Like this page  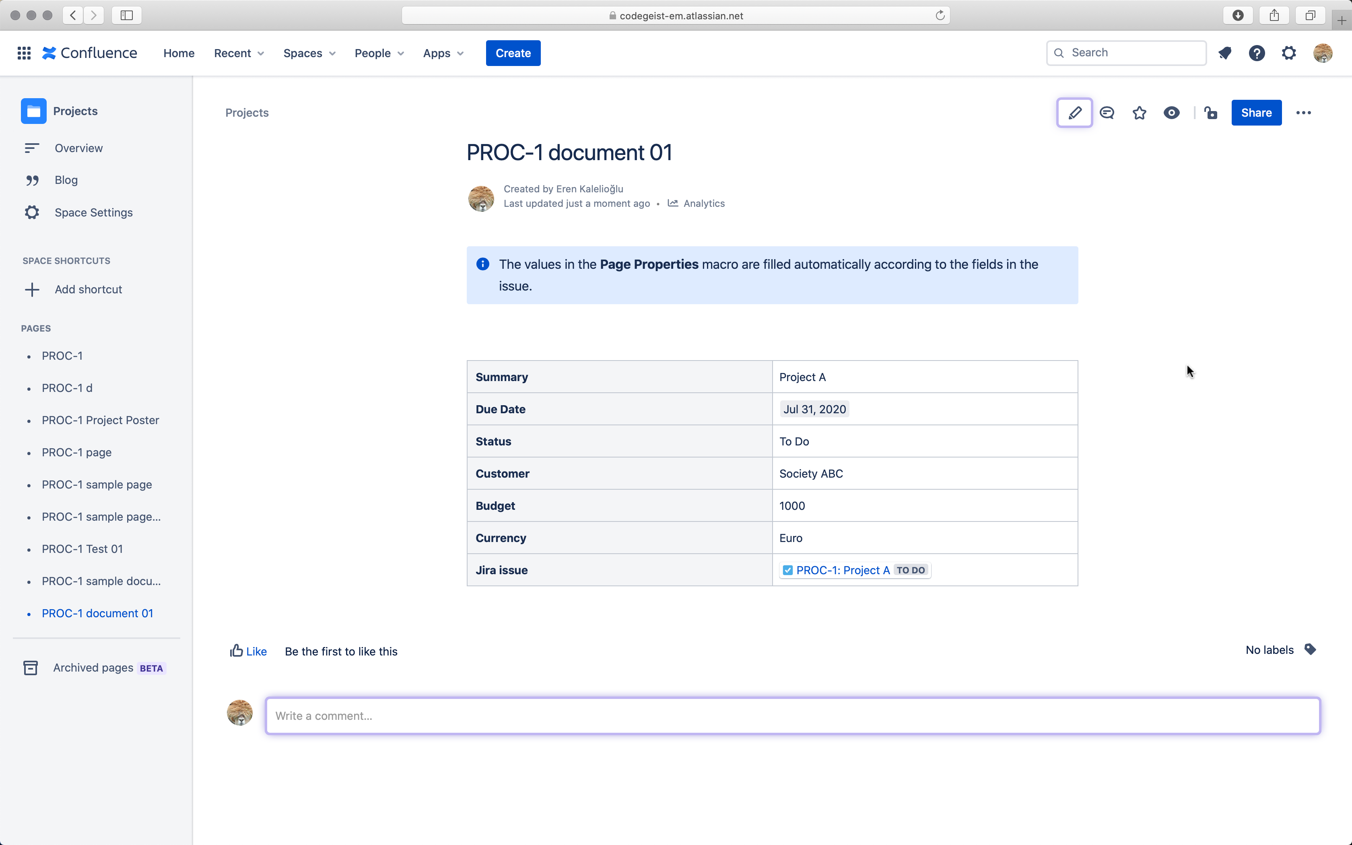[x=249, y=651]
